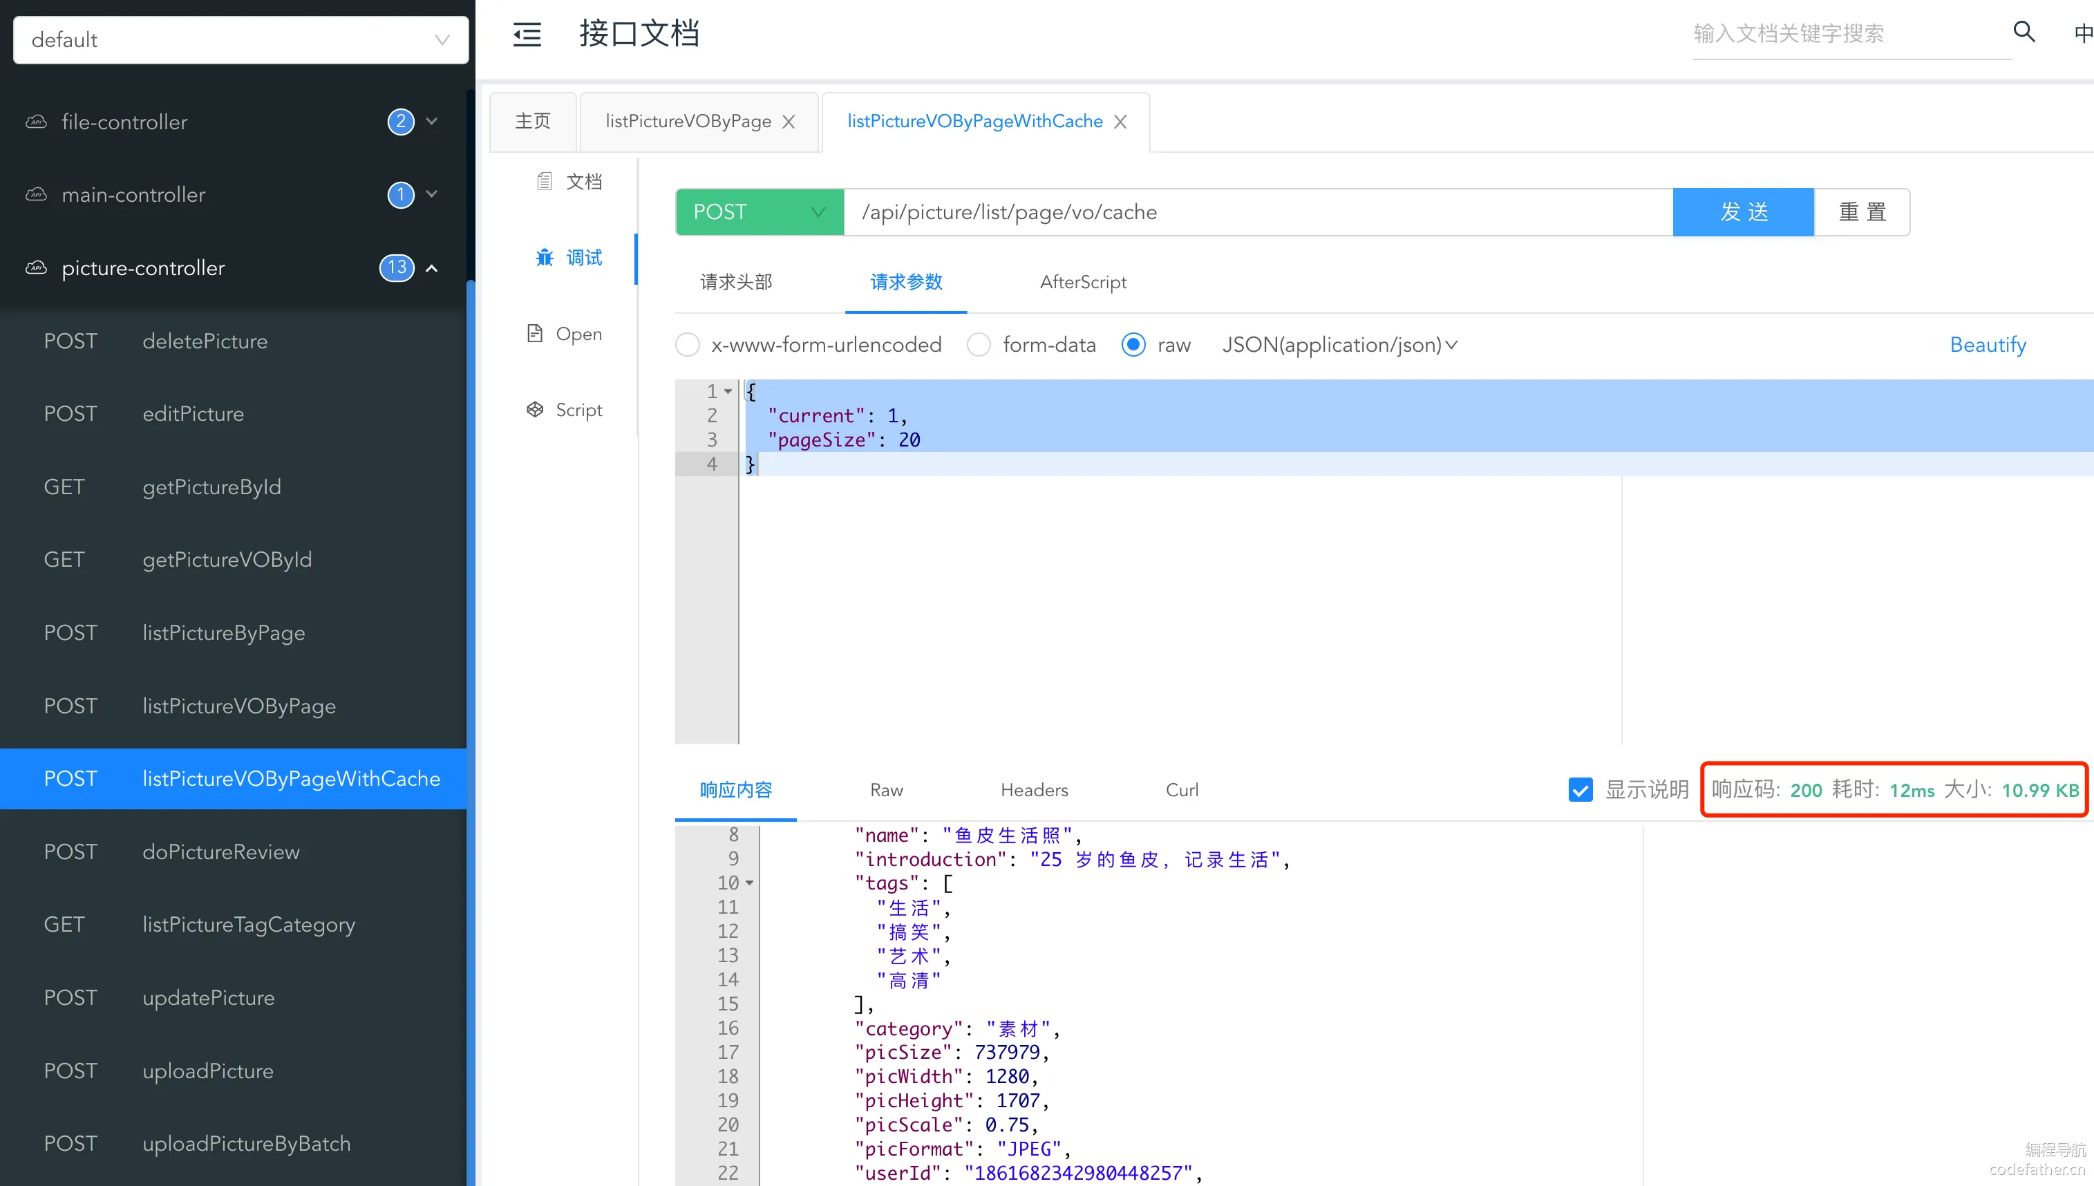The height and width of the screenshot is (1186, 2094).
Task: Open the 文档 document panel
Action: [569, 181]
